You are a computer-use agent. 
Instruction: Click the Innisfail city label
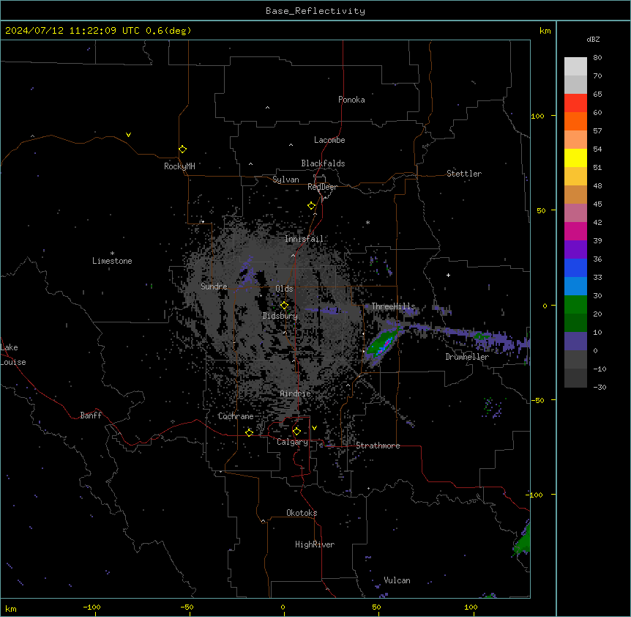[x=305, y=239]
